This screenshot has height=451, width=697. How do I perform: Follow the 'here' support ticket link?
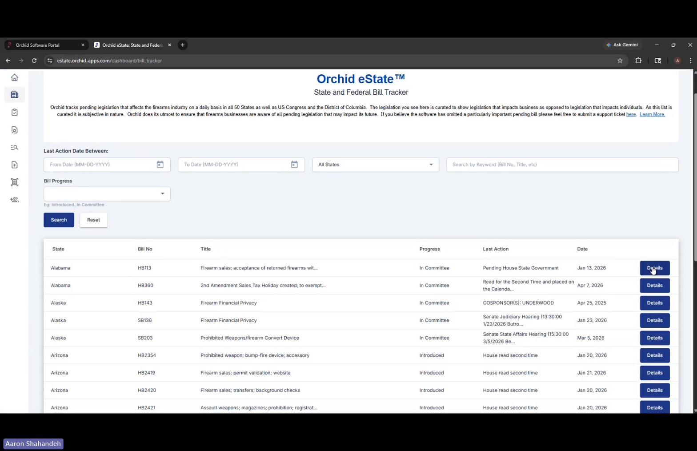631,114
